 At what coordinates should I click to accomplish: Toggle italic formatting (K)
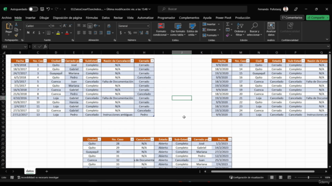coord(34,33)
